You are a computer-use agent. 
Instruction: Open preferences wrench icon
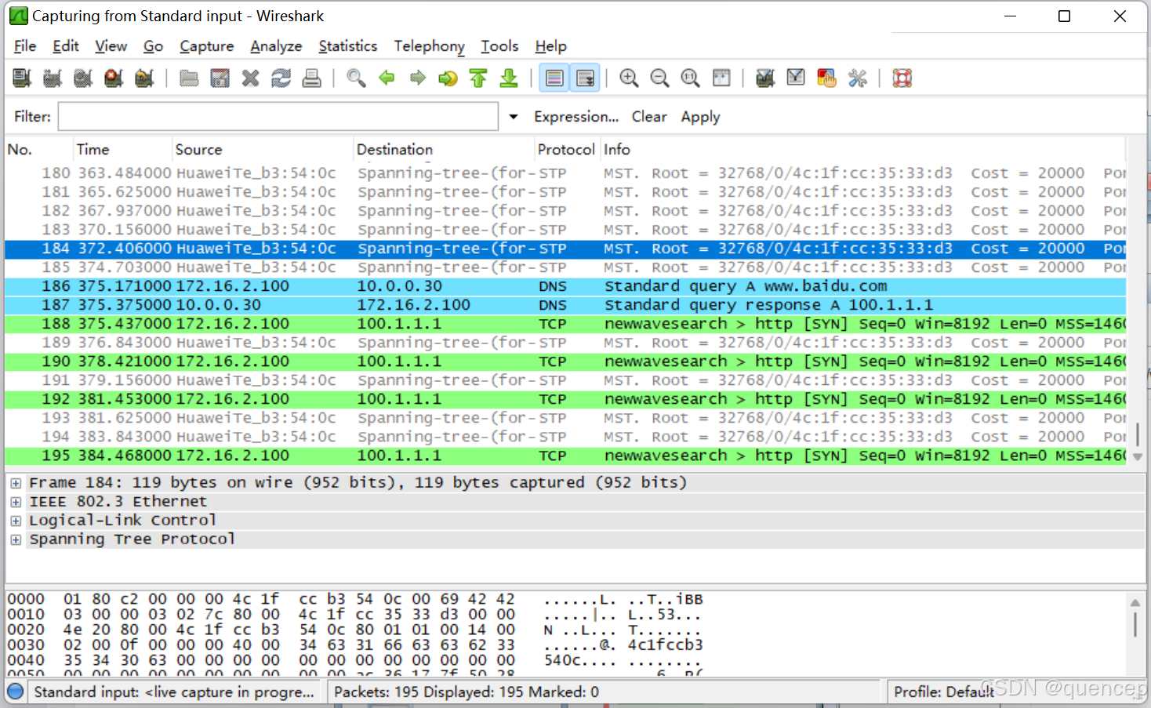pyautogui.click(x=857, y=78)
